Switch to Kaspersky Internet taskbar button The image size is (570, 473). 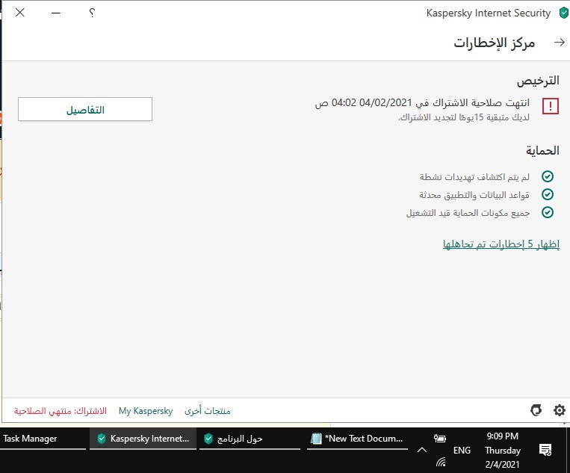[143, 439]
